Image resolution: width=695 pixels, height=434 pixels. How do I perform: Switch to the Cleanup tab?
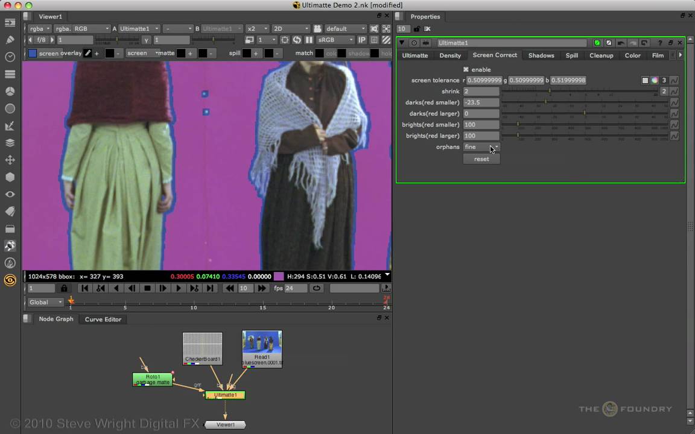point(601,55)
